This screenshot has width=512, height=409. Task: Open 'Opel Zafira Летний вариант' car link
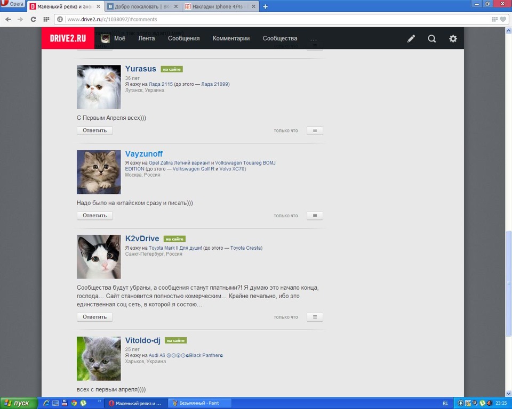tap(179, 163)
